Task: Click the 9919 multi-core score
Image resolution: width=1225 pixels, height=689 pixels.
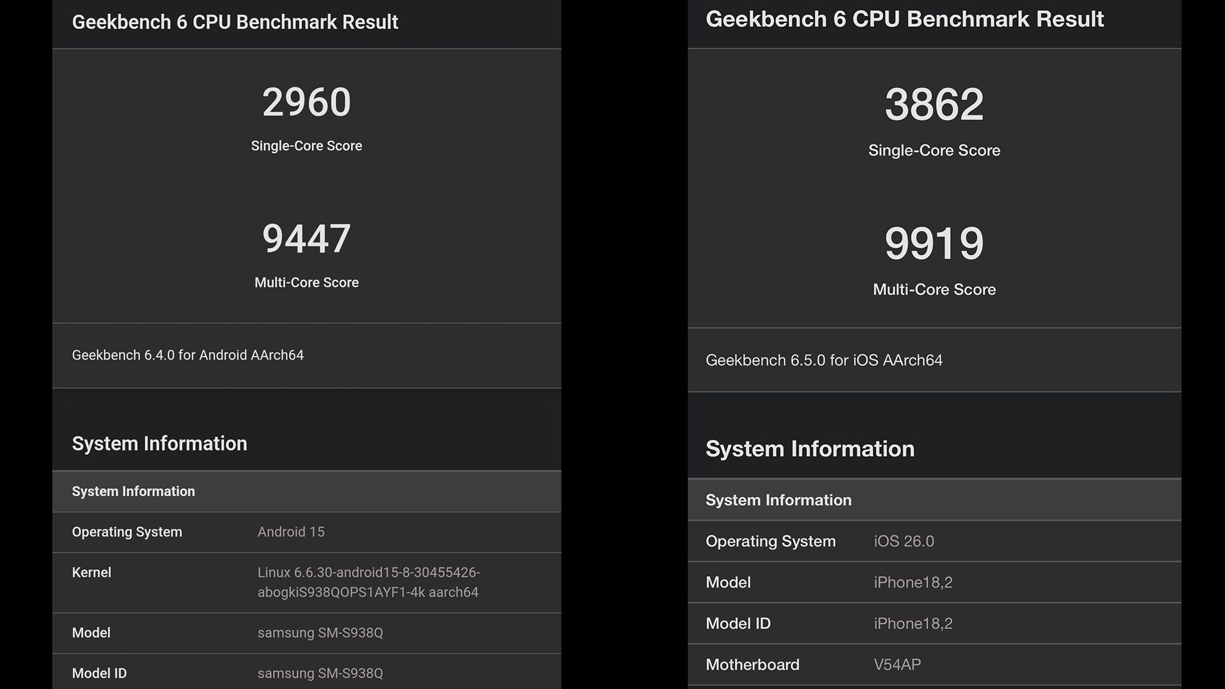Action: 934,244
